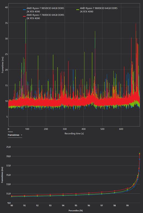Click the 95 tick on the percentiles axis
This screenshot has width=143, height=213.
[76, 206]
